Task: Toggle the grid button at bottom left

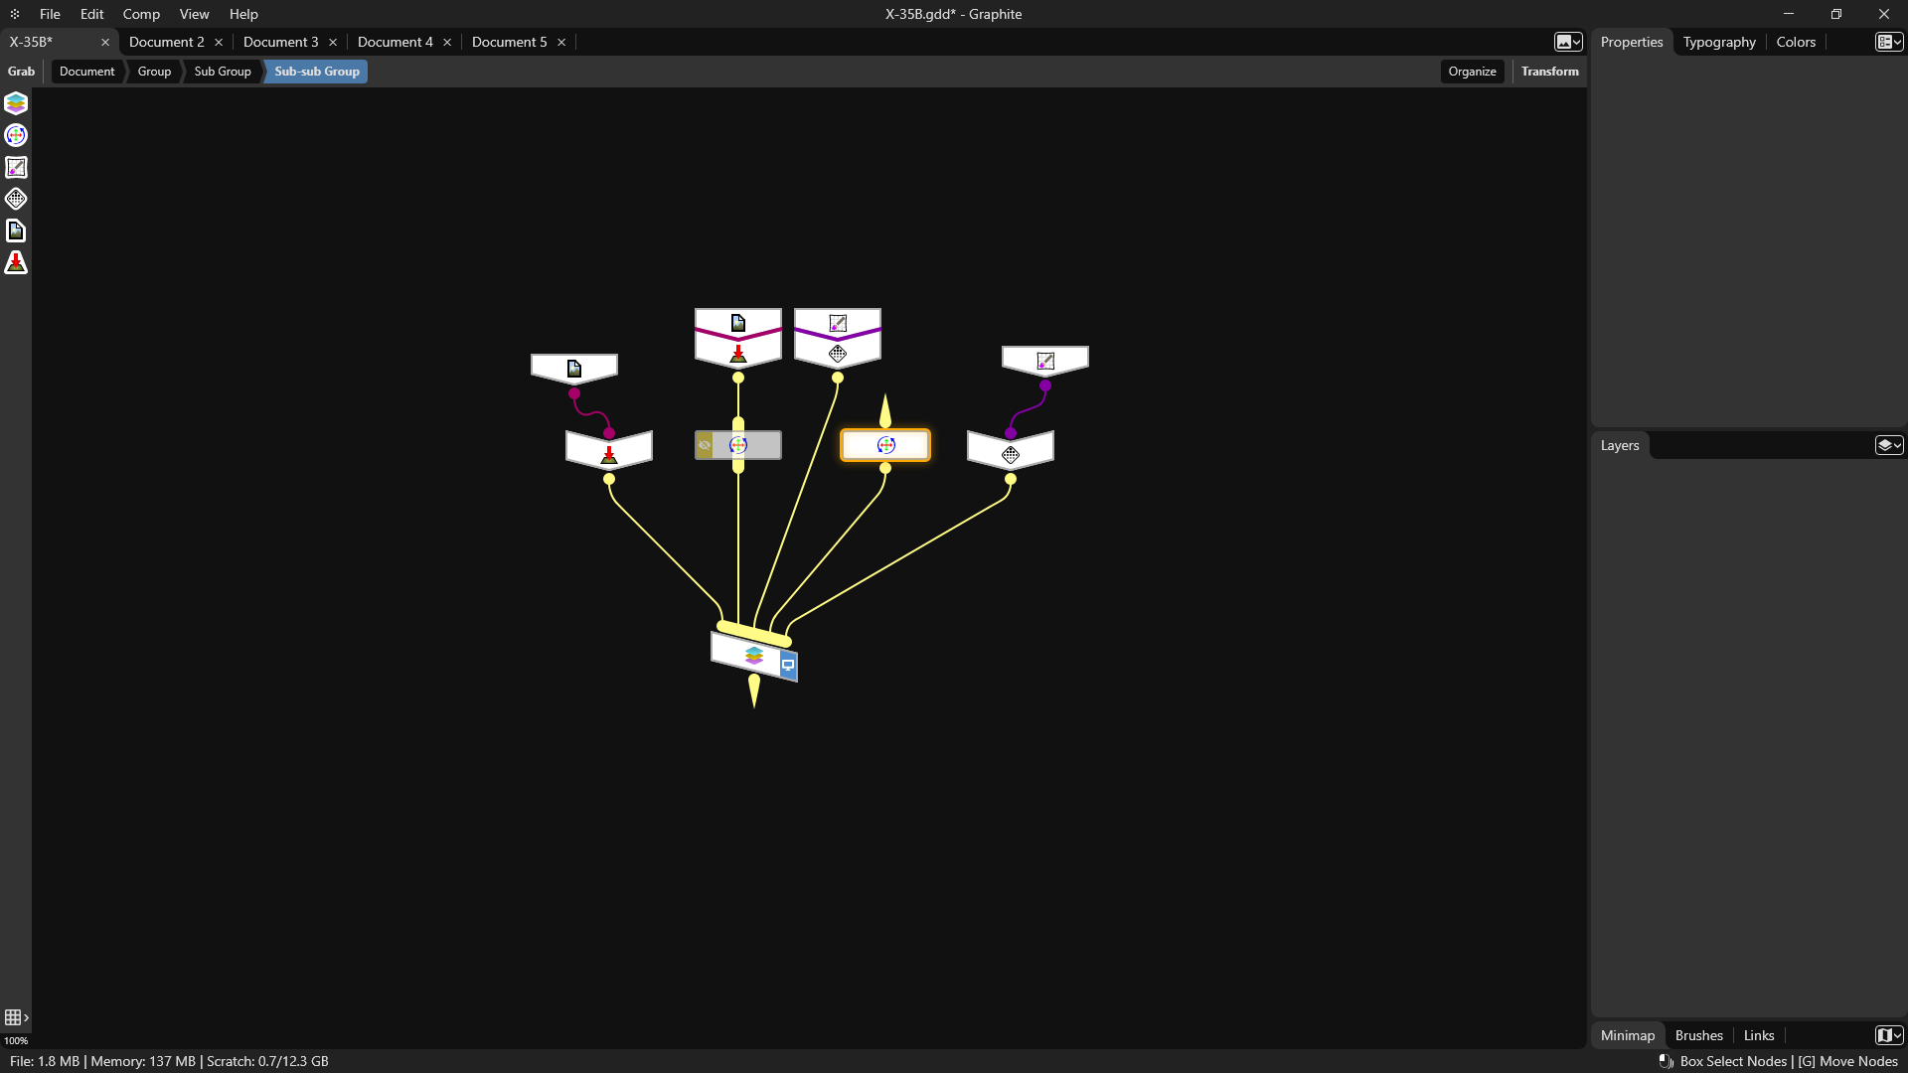Action: [13, 1017]
